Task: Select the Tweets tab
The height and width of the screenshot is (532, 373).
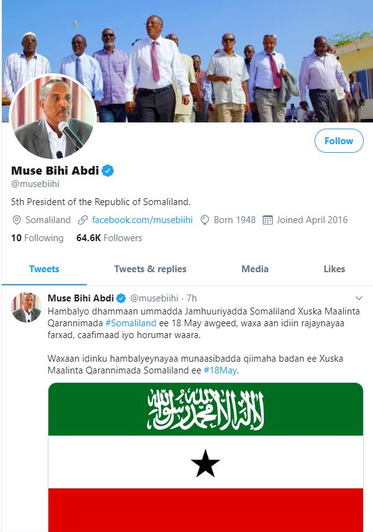Action: click(44, 269)
